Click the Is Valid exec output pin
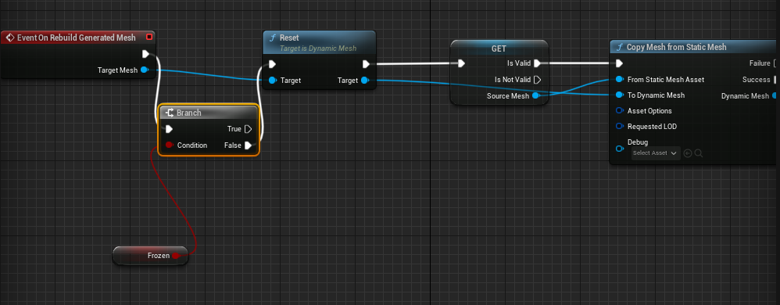 [537, 63]
